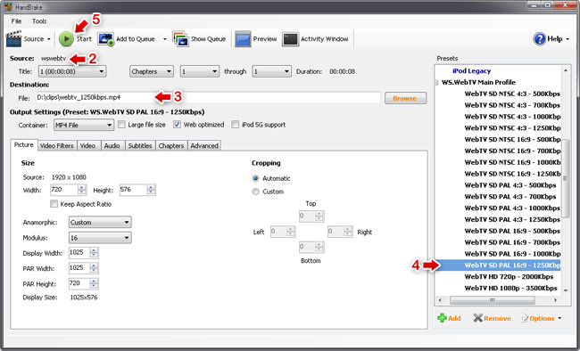Click in the Width field showing 720
The image size is (580, 351).
click(64, 190)
